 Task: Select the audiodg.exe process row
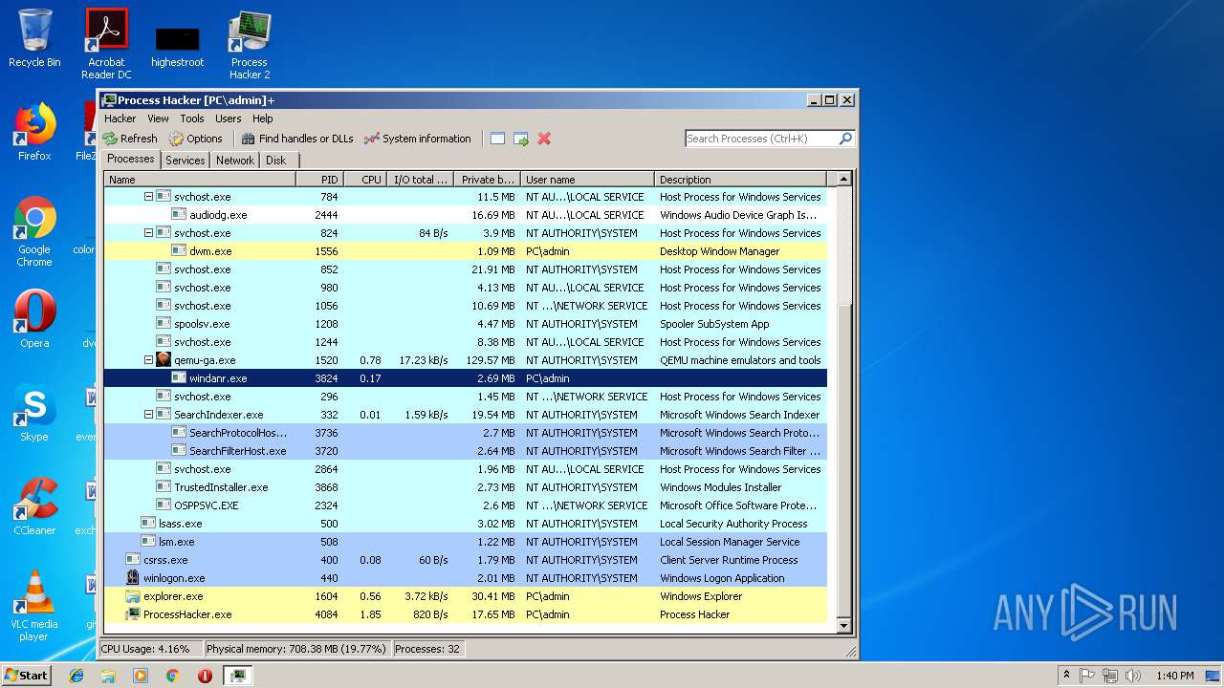[465, 215]
